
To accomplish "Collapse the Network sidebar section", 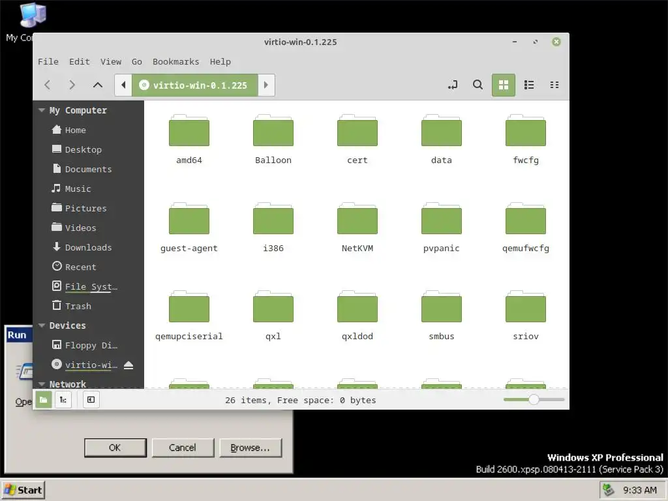I will pos(41,384).
